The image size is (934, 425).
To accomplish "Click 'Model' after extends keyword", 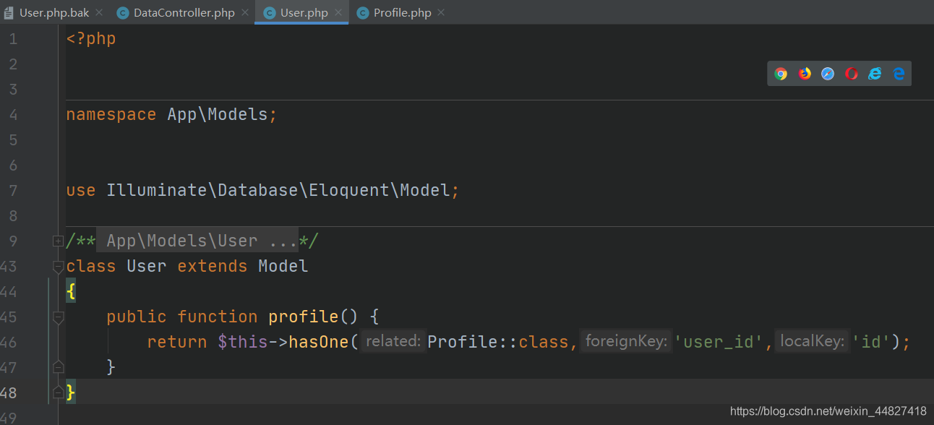I will [283, 266].
